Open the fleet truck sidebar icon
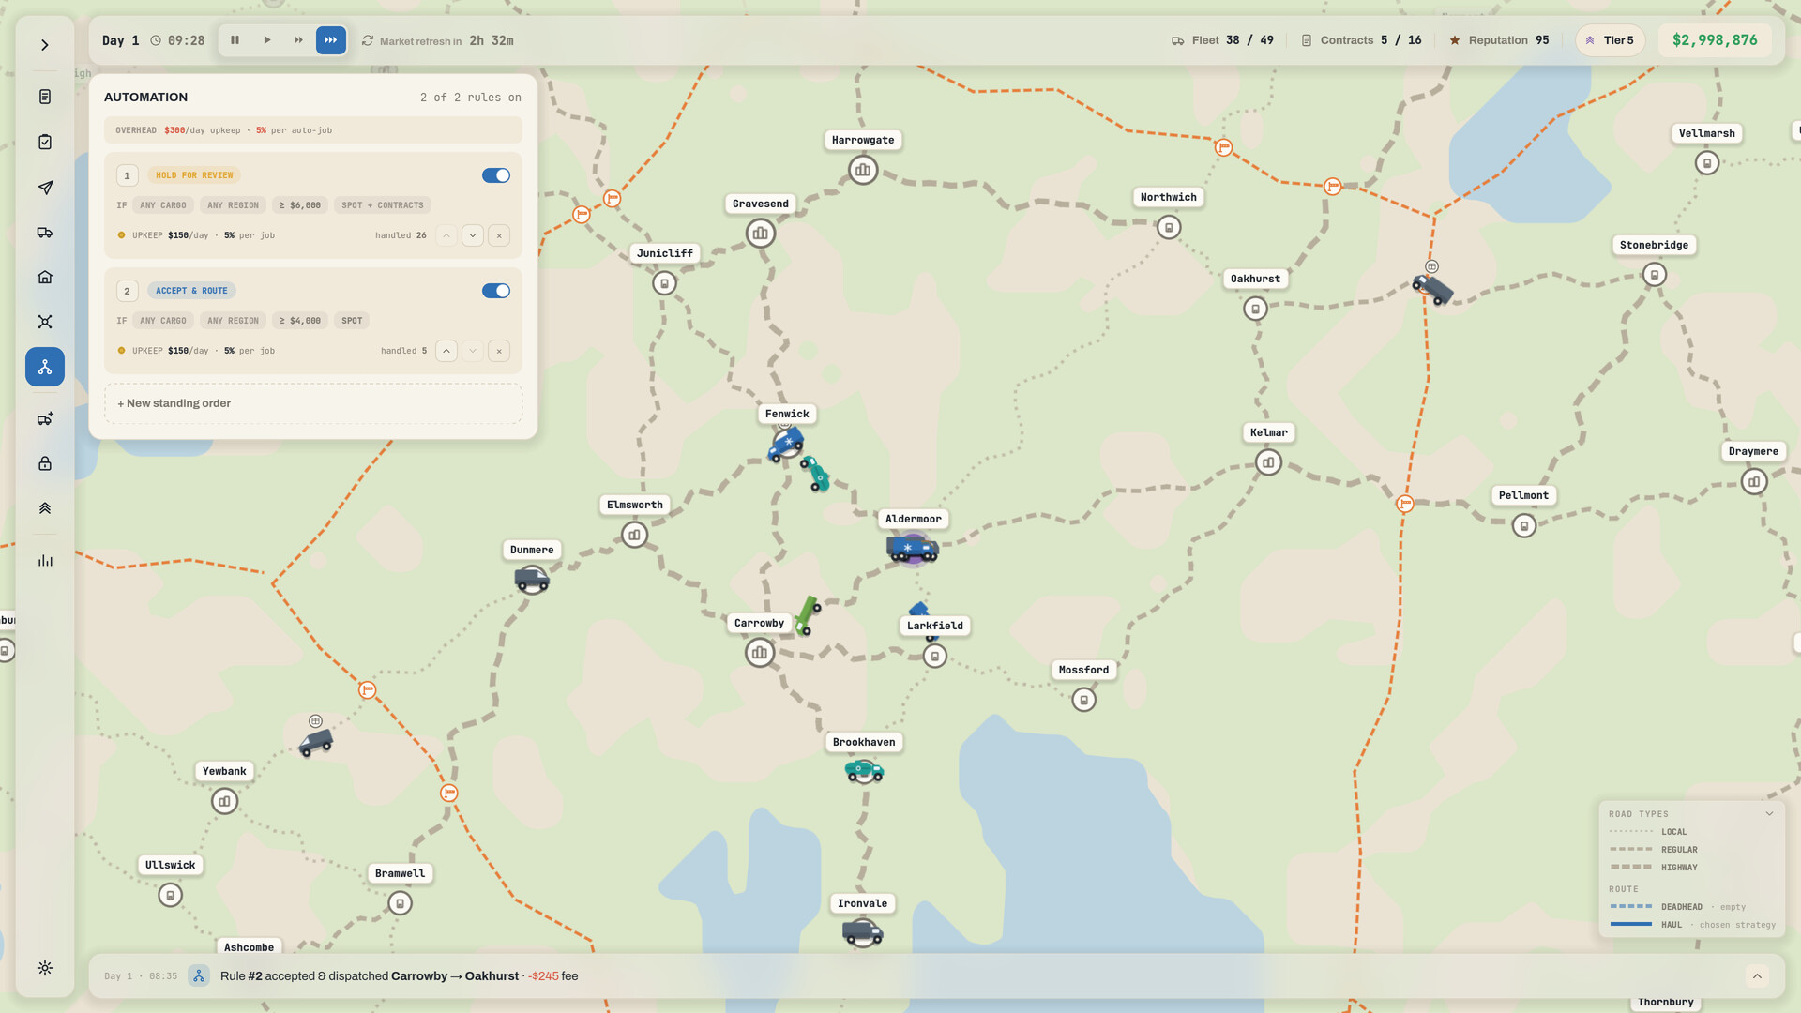Screen dimensions: 1801x1013 45,232
